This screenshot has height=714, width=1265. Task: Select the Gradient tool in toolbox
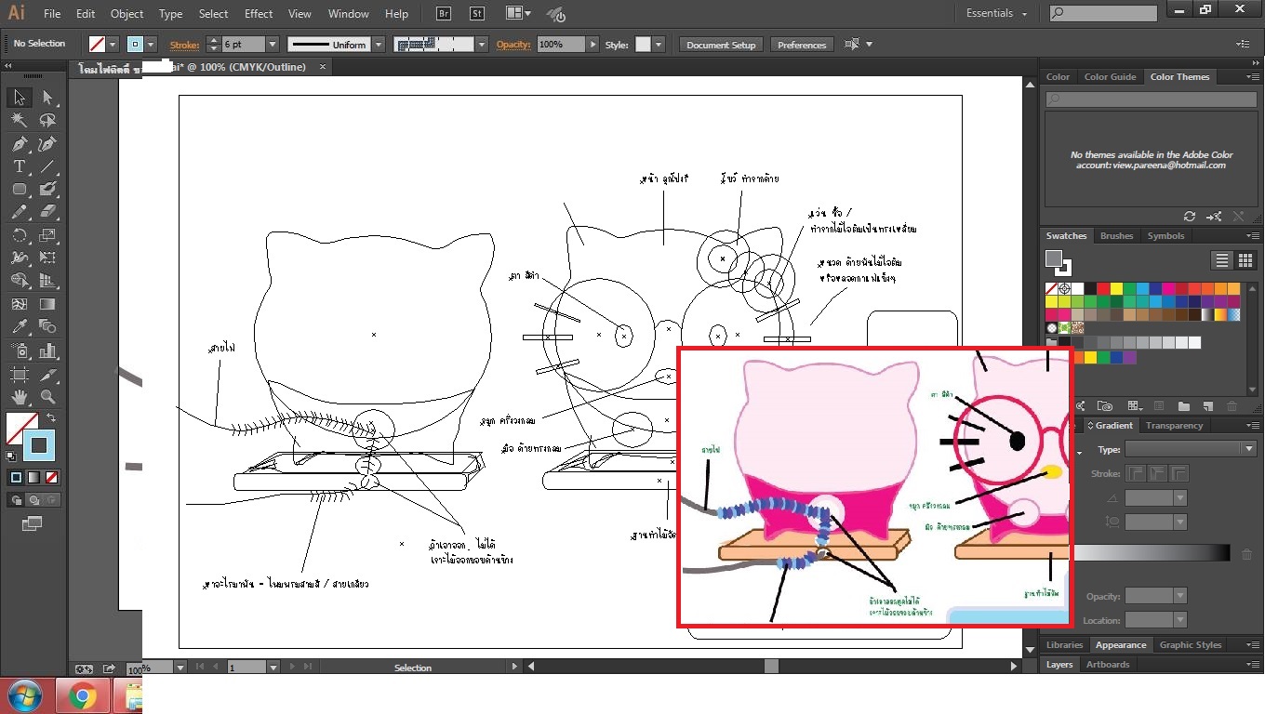[47, 304]
